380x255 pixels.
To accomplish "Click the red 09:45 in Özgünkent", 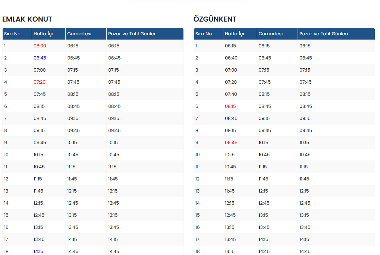I will pyautogui.click(x=231, y=143).
